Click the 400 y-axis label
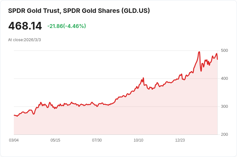Image resolution: width=237 pixels, height=157 pixels. pyautogui.click(x=224, y=78)
